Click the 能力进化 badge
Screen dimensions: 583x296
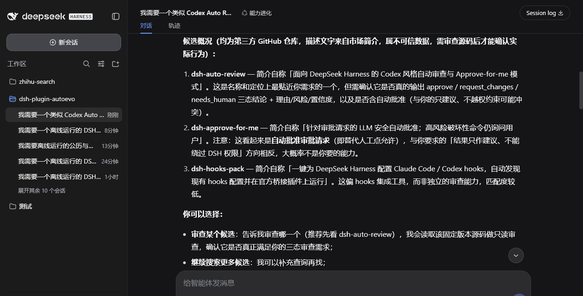point(256,13)
